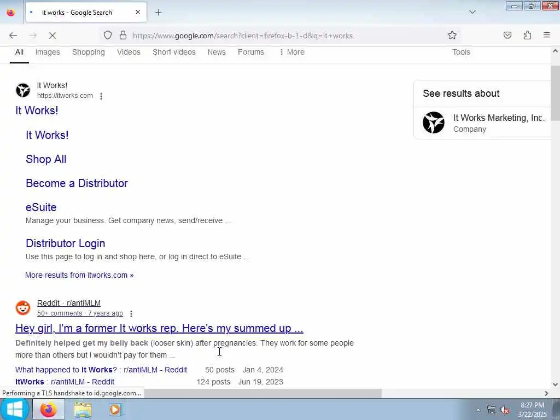The image size is (560, 420).
Task: Open It Works Marketing, Inc. entity card
Action: pos(483,122)
